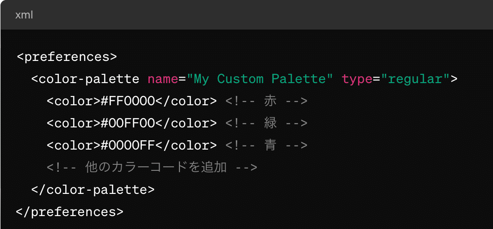Click the name attribute in color-palette
This screenshot has width=493, height=229.
point(163,79)
